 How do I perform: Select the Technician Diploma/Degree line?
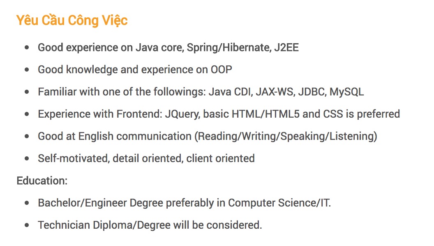click(150, 225)
